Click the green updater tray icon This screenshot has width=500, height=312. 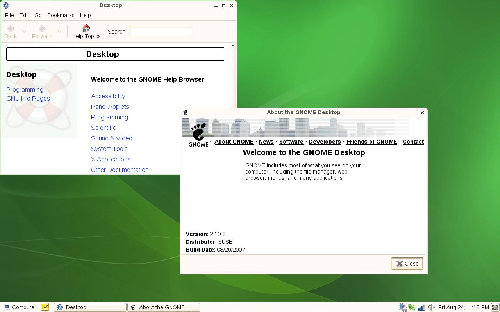point(412,307)
